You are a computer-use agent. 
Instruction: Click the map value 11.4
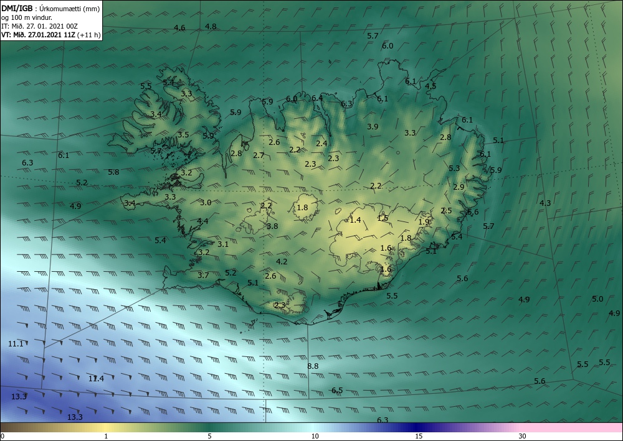click(96, 378)
